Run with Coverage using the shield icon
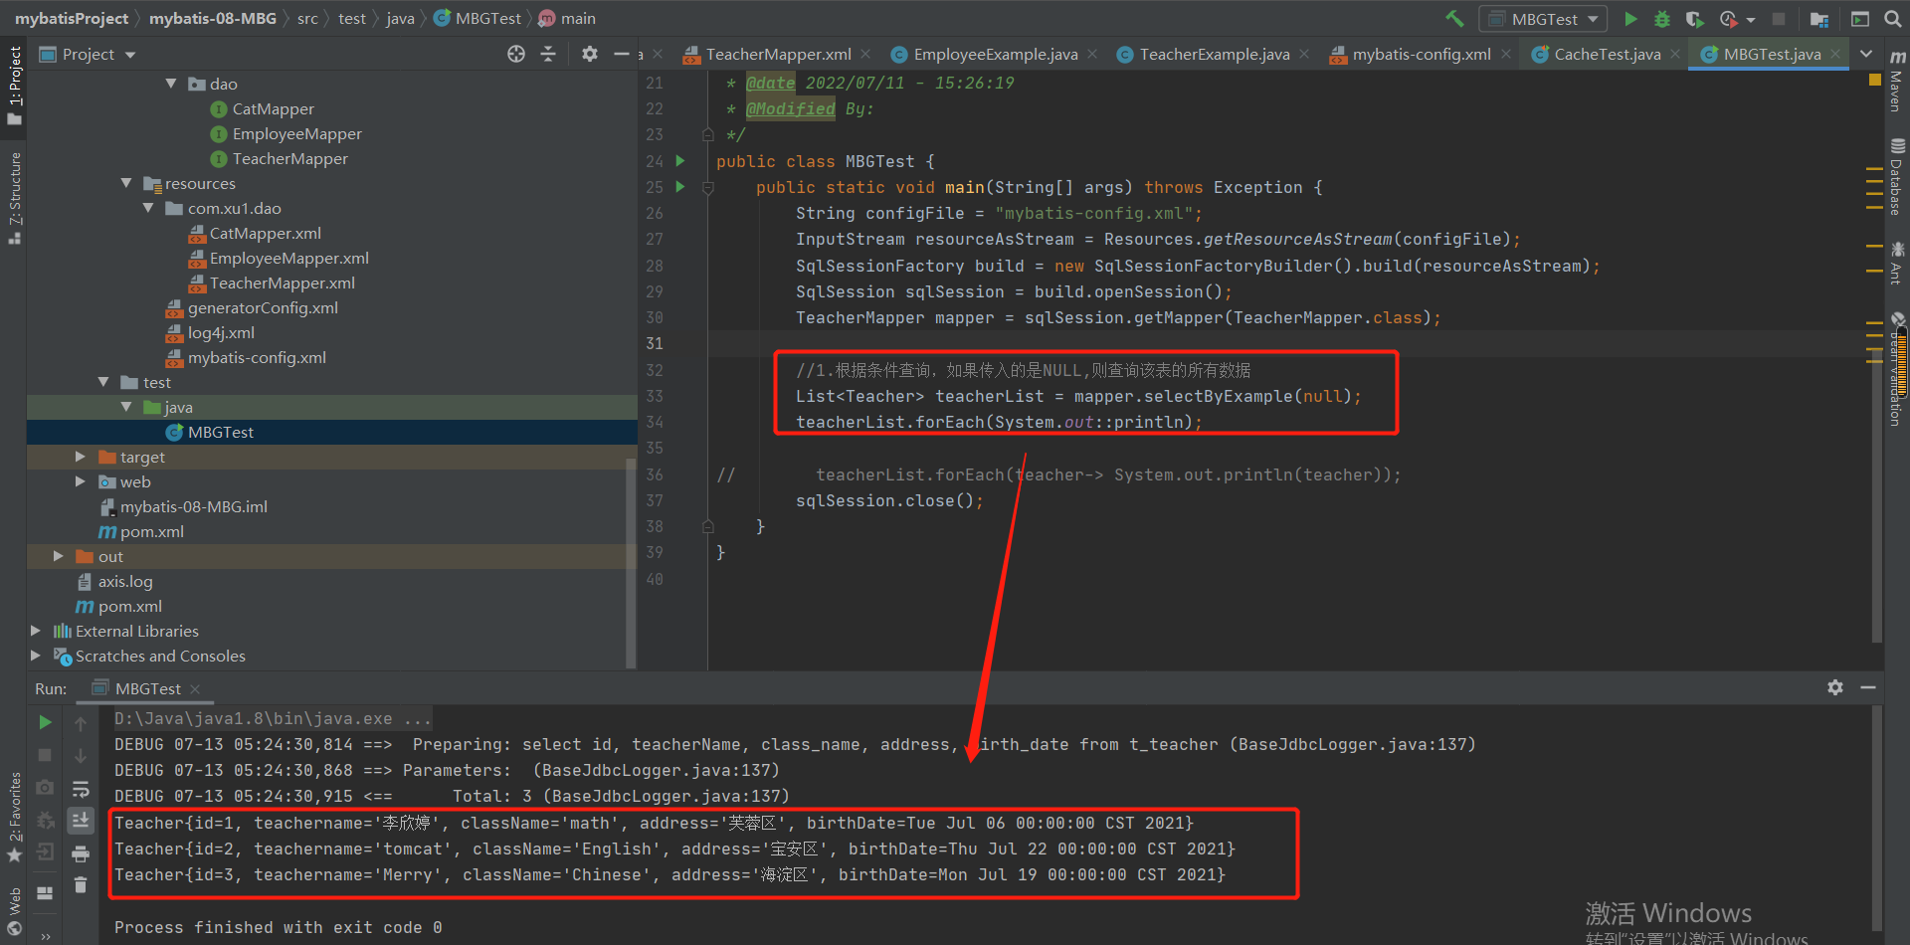The width and height of the screenshot is (1910, 945). click(1695, 19)
